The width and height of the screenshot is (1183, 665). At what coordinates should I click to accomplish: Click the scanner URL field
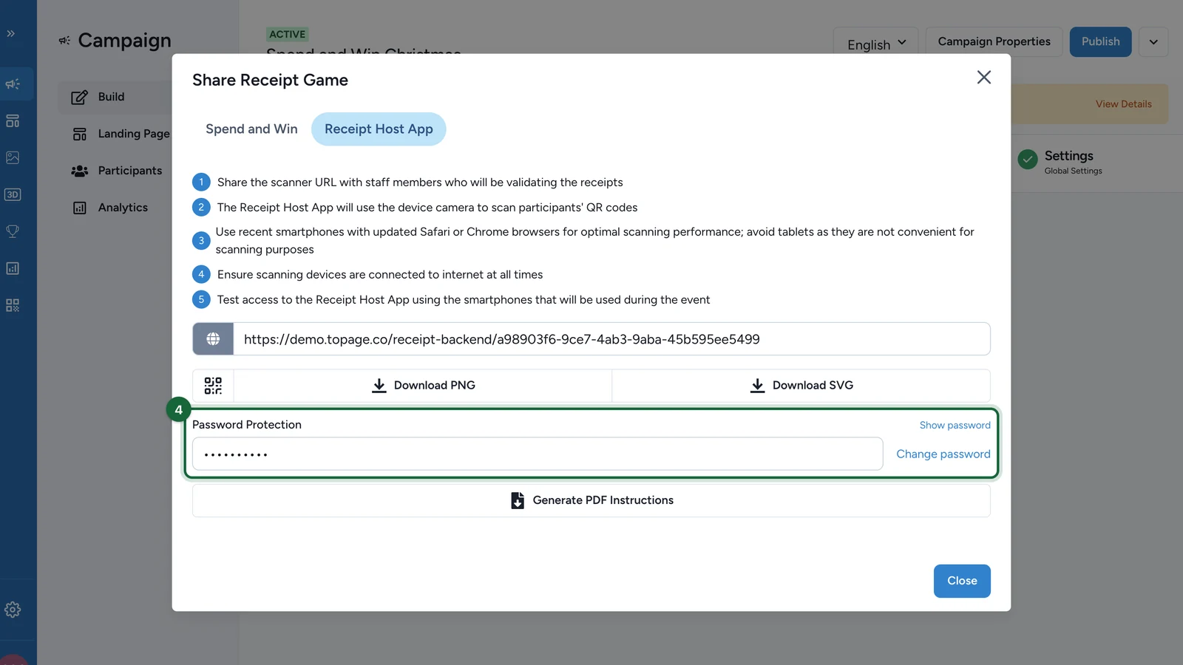611,339
